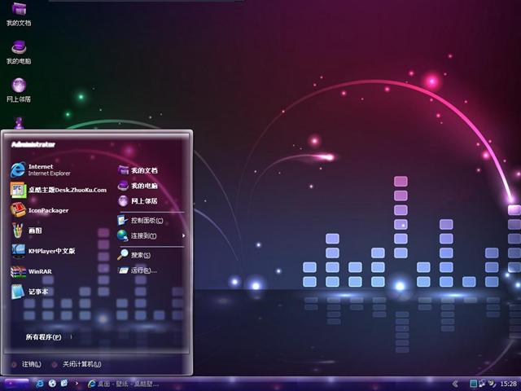Expand hidden quick launch items chevron

point(77,384)
